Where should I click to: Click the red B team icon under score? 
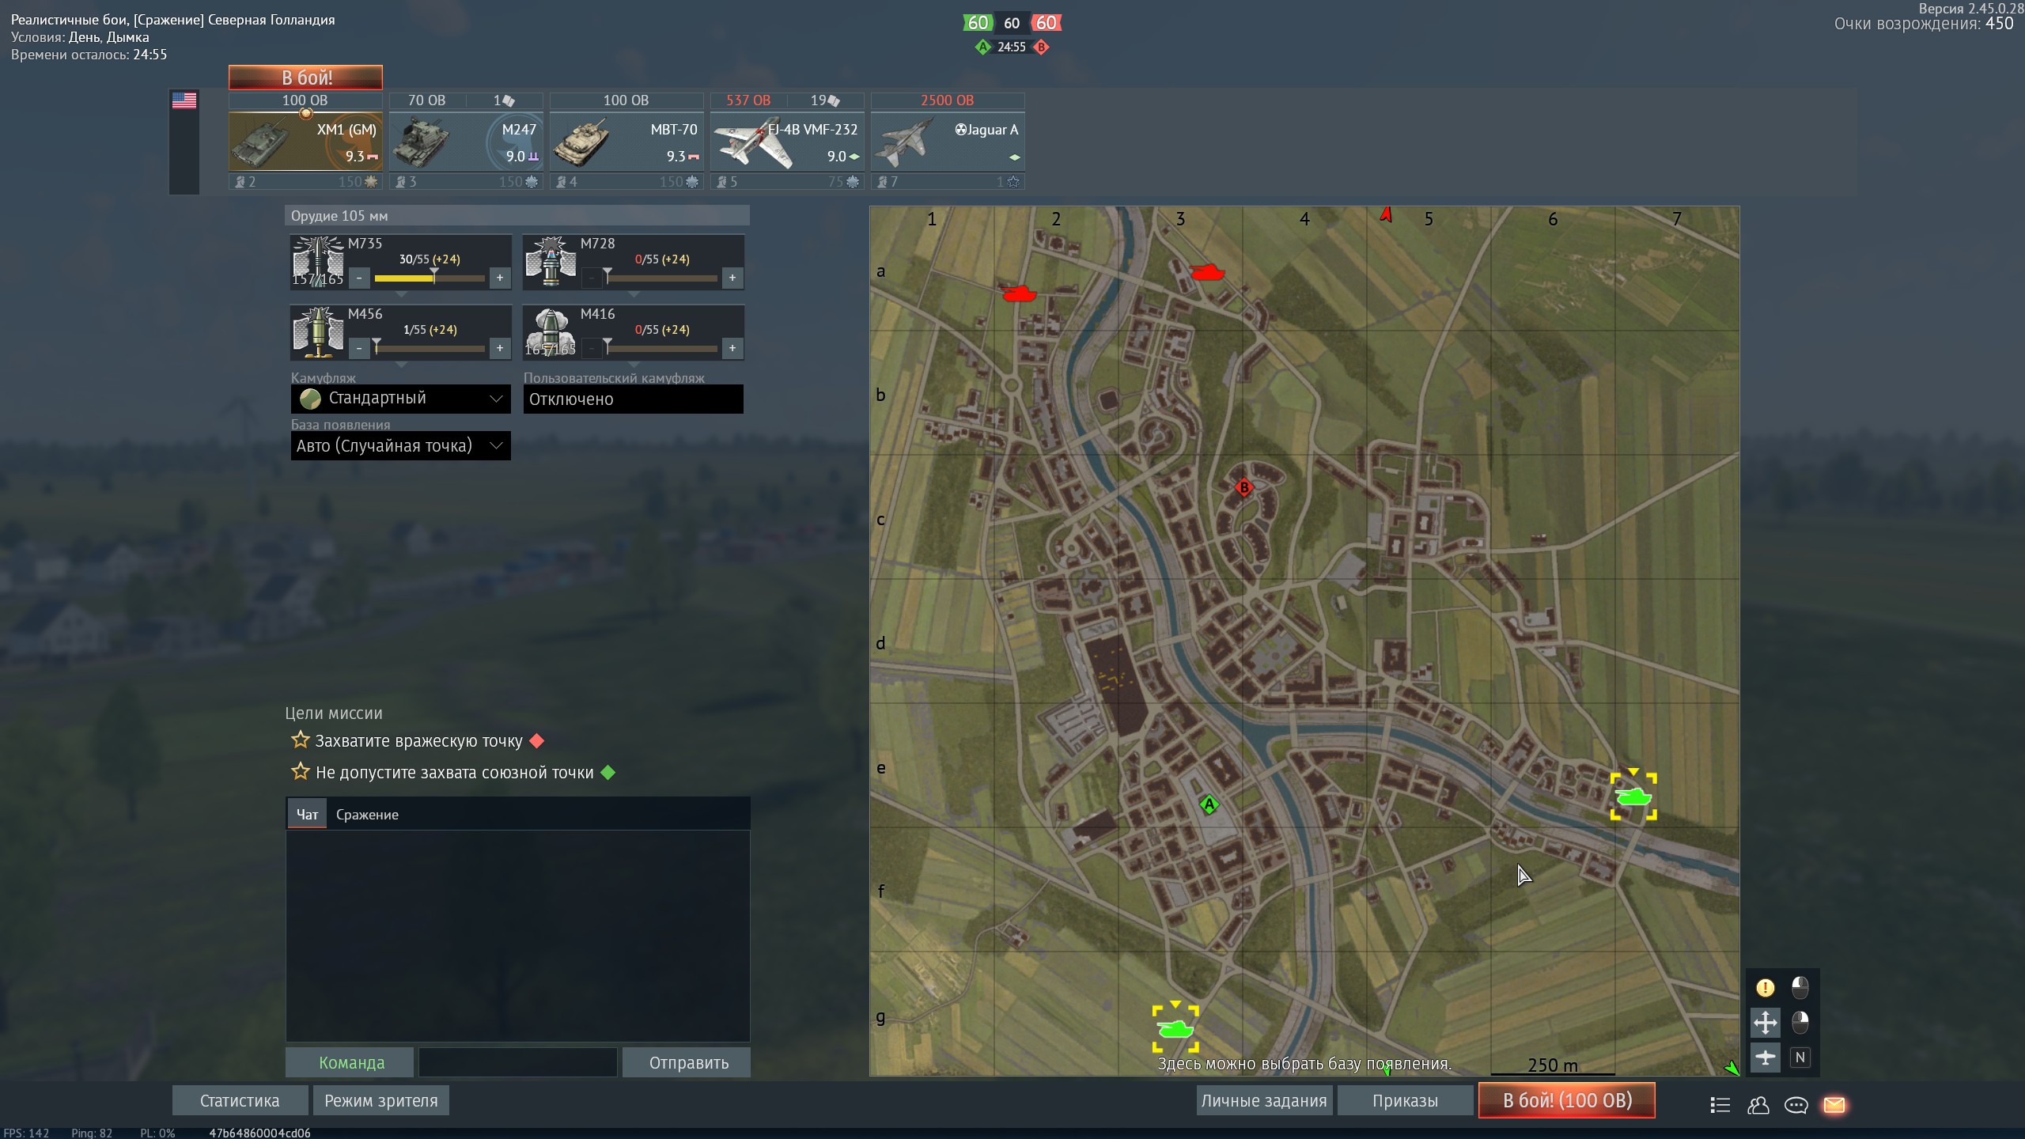1041,47
